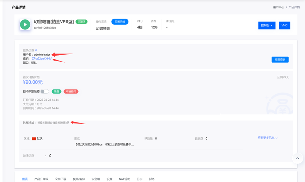Switch to the NAT转发 tab
Viewport: 305px width, 182px height.
(124, 179)
